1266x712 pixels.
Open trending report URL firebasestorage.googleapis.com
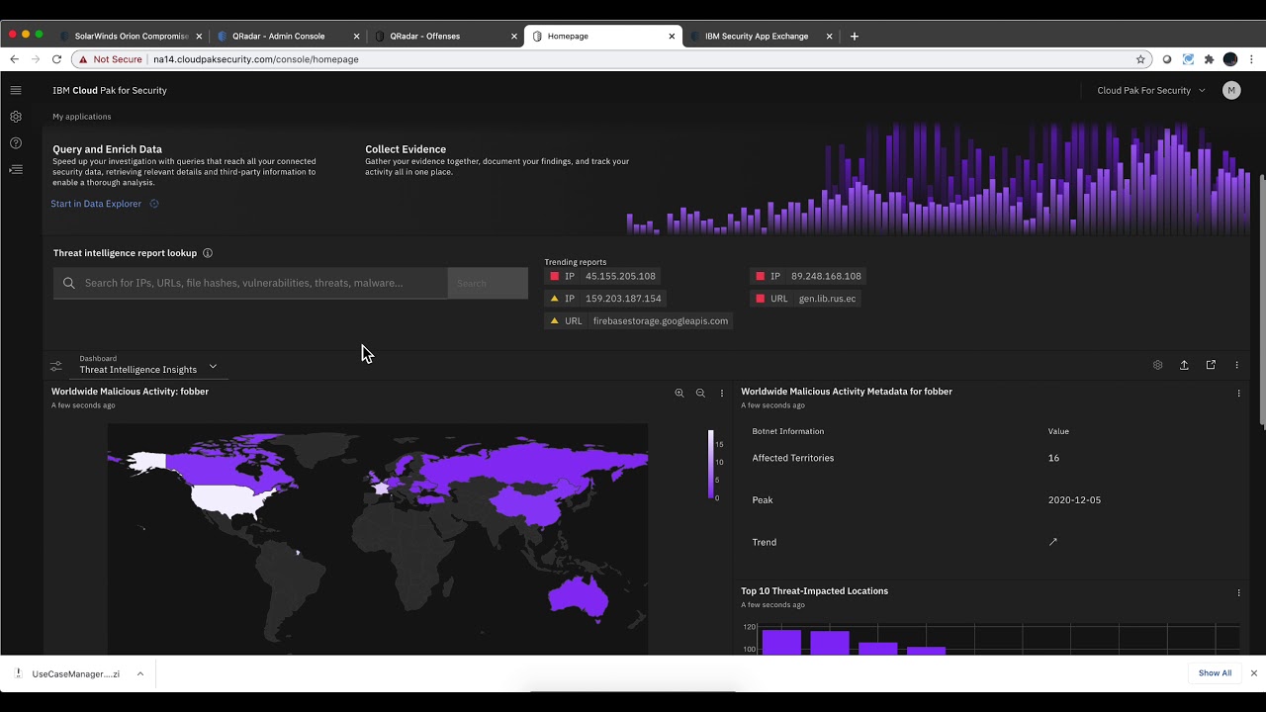[639, 320]
